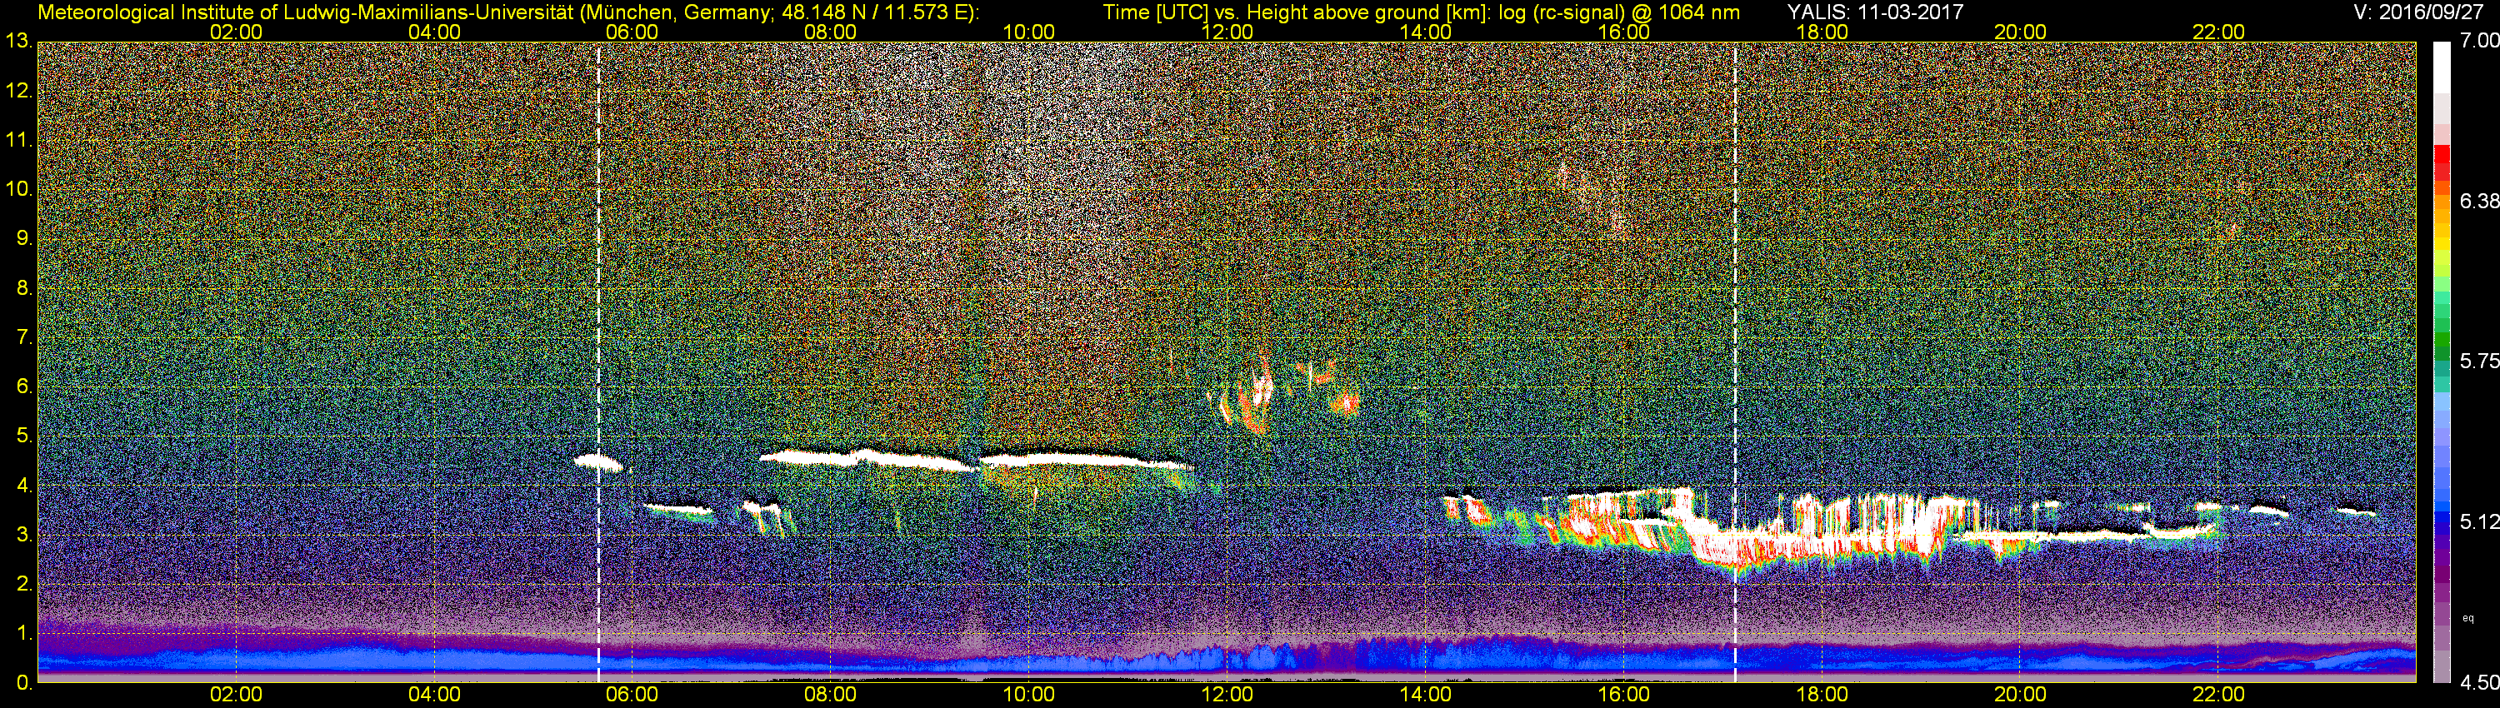Screen dimensions: 2500x708
Task: Click the white dashed vertical marker before 06:00
Action: [597, 361]
